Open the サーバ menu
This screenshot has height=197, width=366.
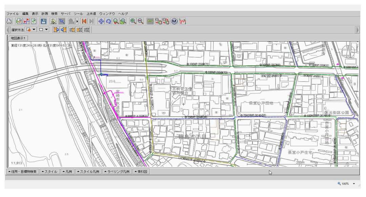66,14
